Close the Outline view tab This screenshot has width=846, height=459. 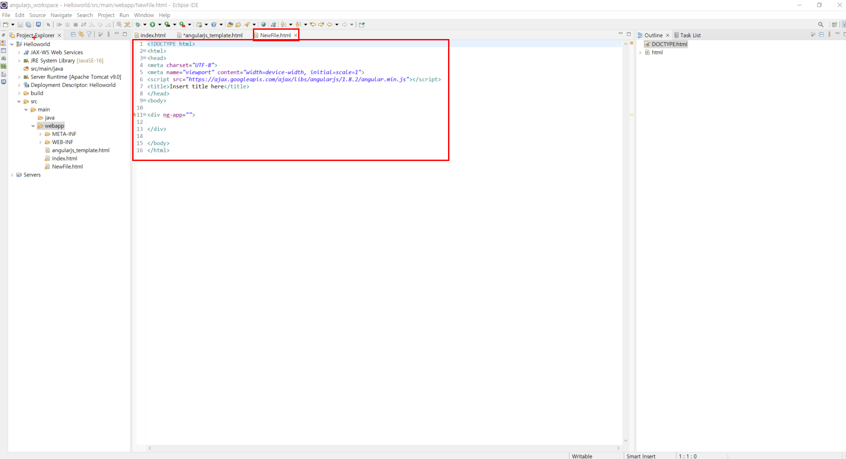tap(668, 35)
